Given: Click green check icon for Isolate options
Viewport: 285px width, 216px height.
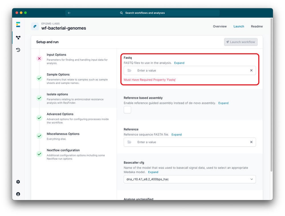Looking at the screenshot, I should [39, 98].
